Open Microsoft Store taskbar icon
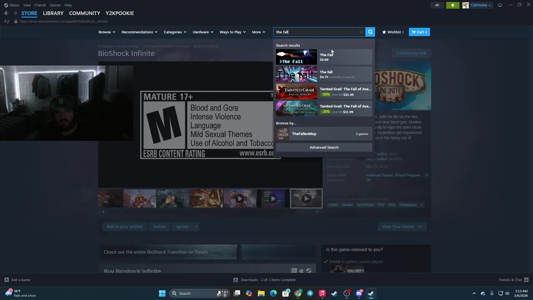 [286, 293]
